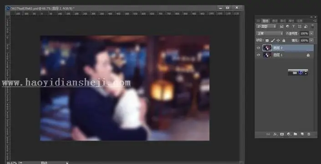Viewport: 321px width, 164px height.
Task: Open the layer filter type dropdown
Action: point(266,26)
